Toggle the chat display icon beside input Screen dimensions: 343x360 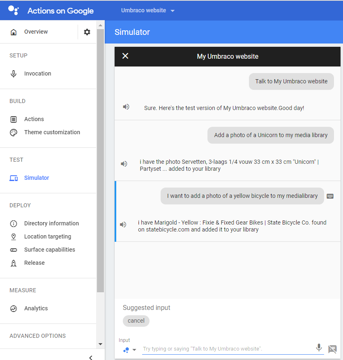332,349
